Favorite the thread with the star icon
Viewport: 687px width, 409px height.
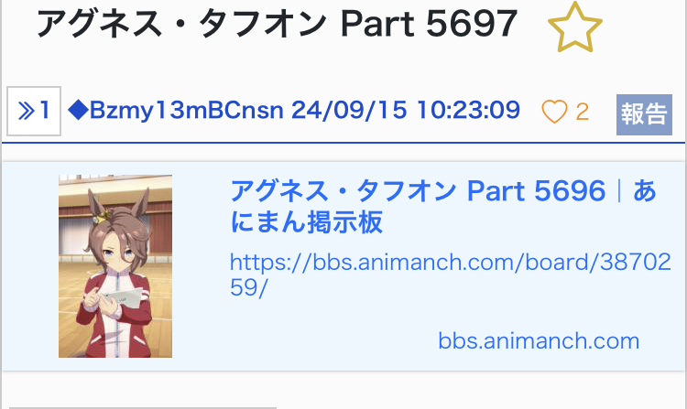(575, 27)
